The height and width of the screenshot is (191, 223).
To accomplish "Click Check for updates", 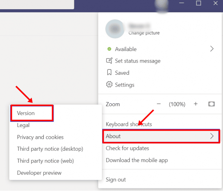I will pos(127,148).
